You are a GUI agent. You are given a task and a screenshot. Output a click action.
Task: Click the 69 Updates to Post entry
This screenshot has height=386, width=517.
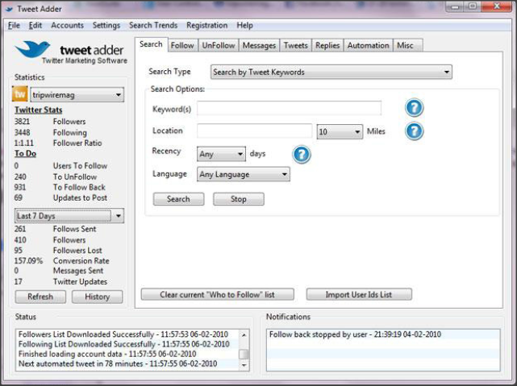tap(60, 197)
